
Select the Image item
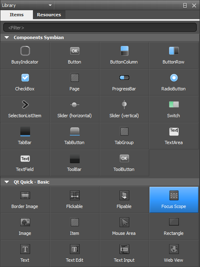coord(25,227)
